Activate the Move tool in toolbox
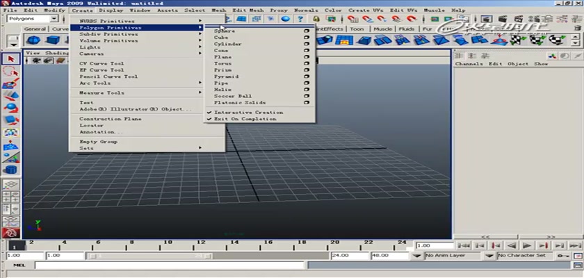The height and width of the screenshot is (278, 584). click(11, 96)
